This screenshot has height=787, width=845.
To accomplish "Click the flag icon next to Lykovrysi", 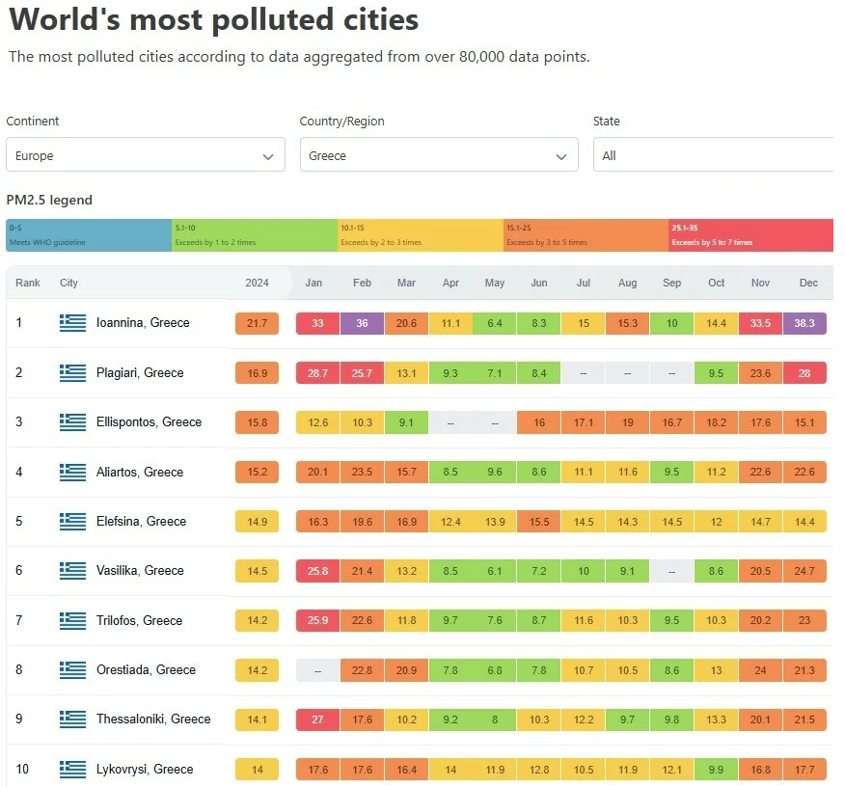I will click(72, 769).
